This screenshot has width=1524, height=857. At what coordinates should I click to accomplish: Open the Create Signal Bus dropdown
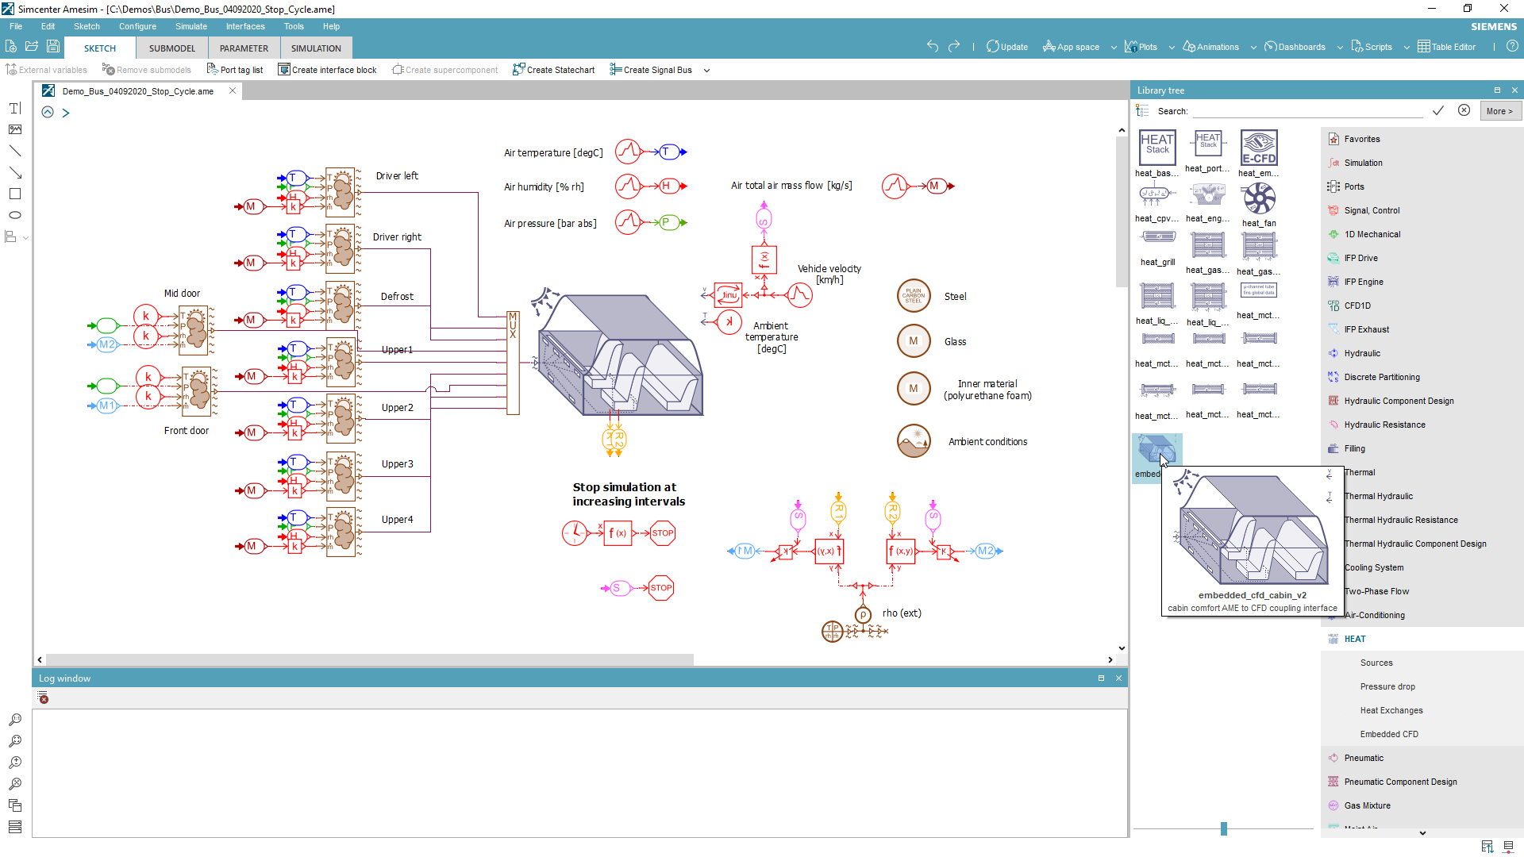click(707, 70)
